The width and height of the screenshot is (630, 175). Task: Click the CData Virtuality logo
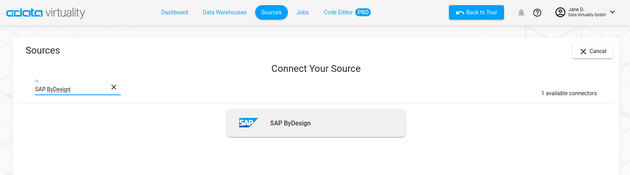click(x=45, y=13)
